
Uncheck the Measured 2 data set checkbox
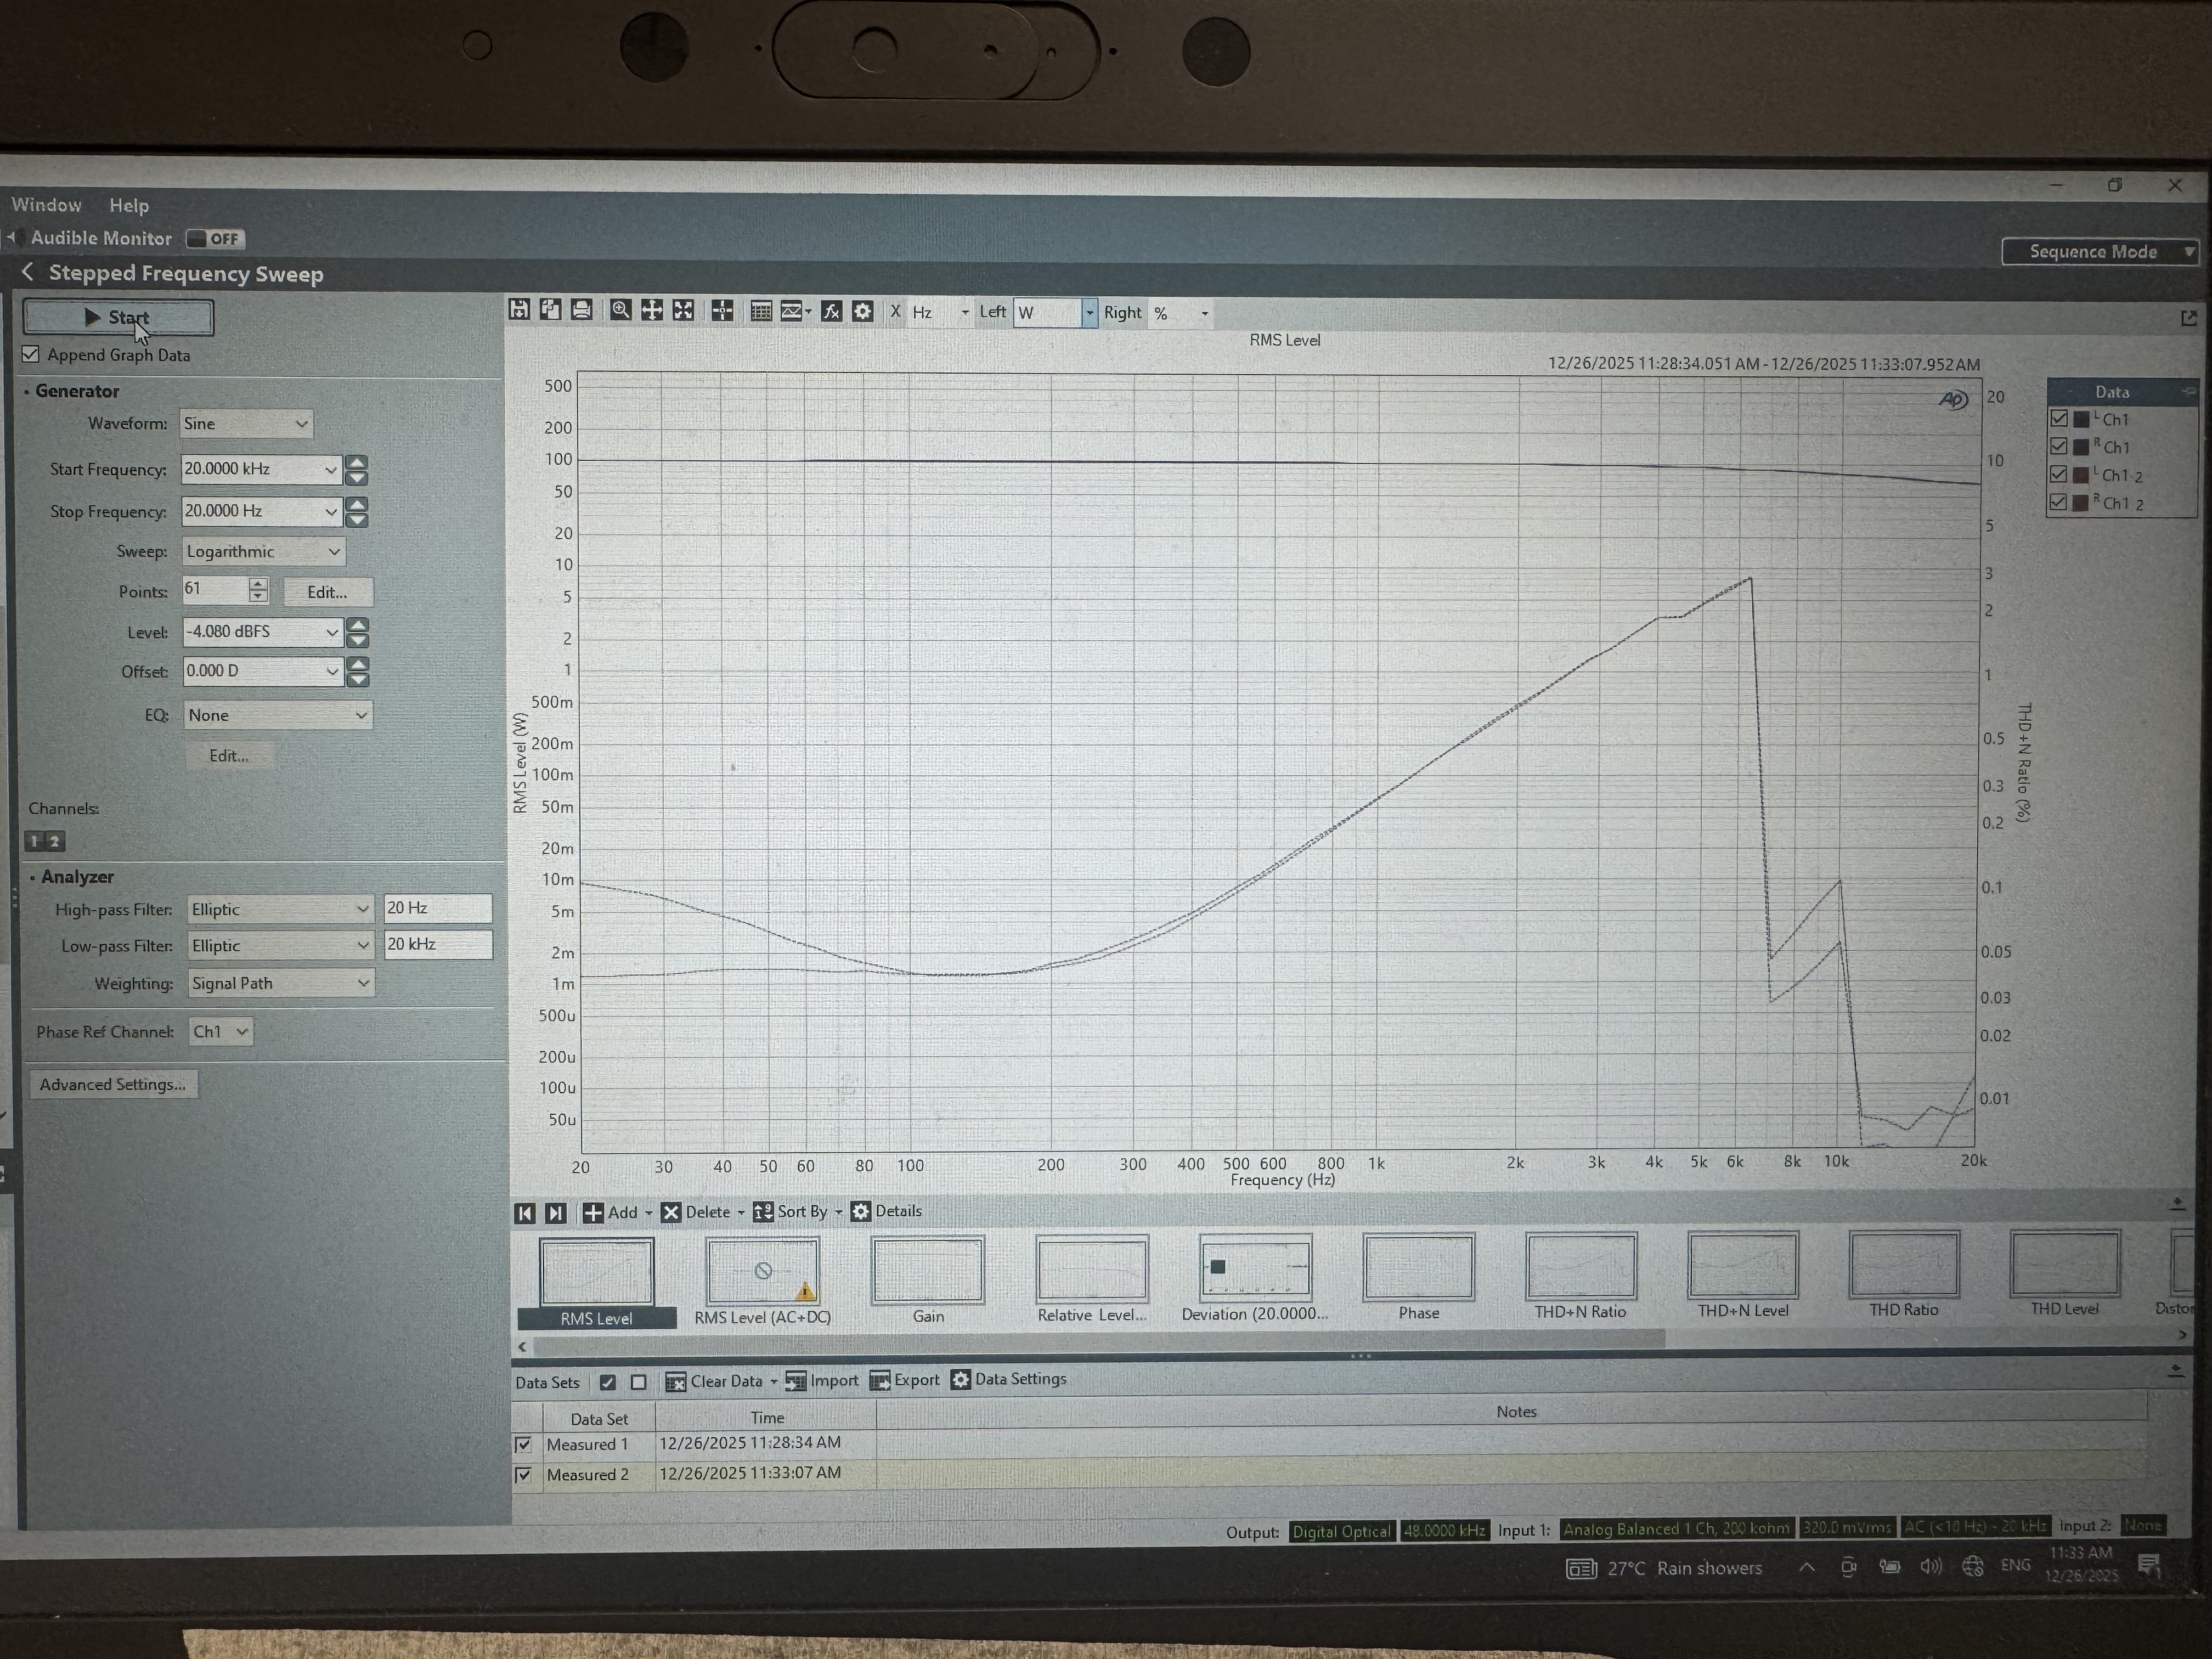pos(523,1474)
